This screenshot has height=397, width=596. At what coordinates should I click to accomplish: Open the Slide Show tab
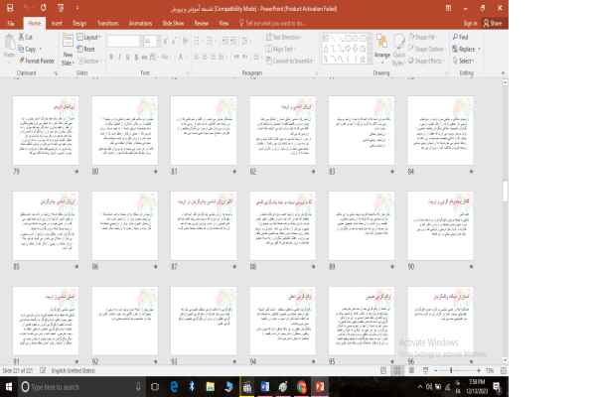173,20
